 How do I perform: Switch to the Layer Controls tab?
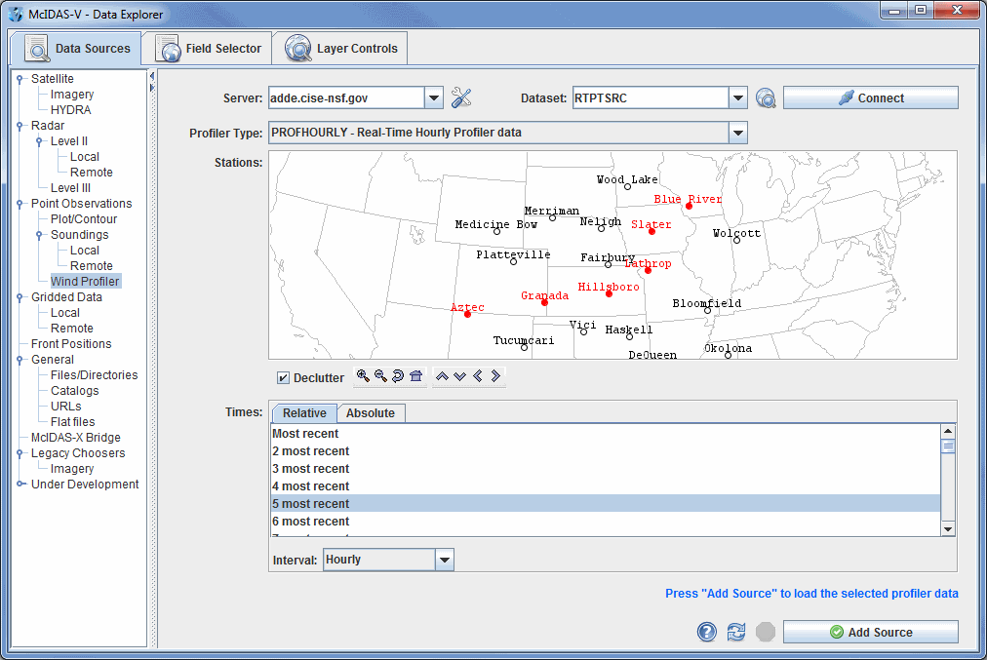(x=341, y=49)
